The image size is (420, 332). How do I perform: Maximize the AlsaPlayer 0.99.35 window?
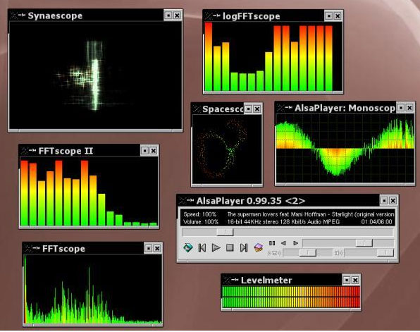pyautogui.click(x=384, y=200)
